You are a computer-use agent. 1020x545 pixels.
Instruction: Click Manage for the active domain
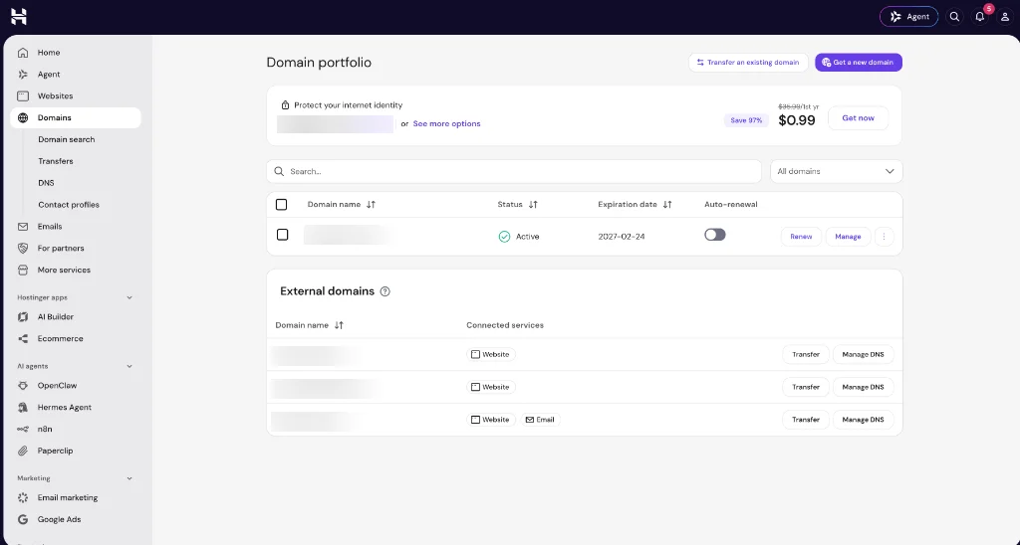pyautogui.click(x=848, y=237)
